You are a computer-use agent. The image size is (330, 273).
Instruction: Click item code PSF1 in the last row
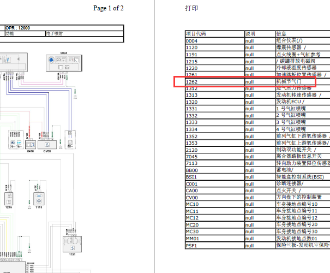click(x=192, y=245)
